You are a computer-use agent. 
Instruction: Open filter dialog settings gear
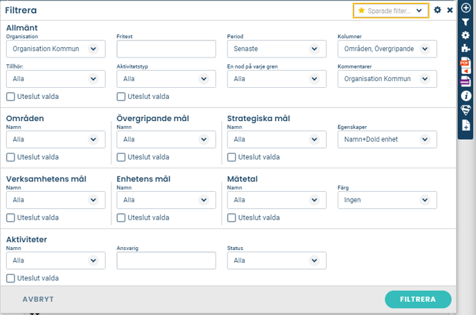437,10
